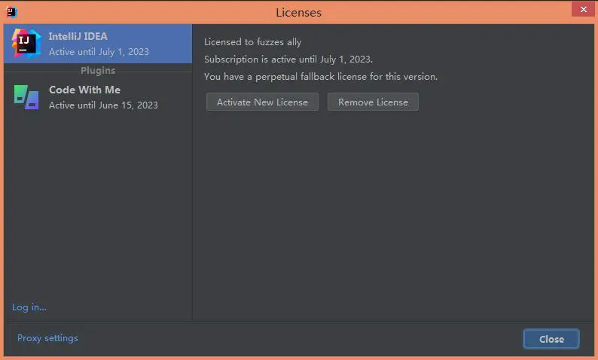Click "Active until July 1, 2023" sidebar subtitle
The height and width of the screenshot is (360, 598).
[x=99, y=52]
